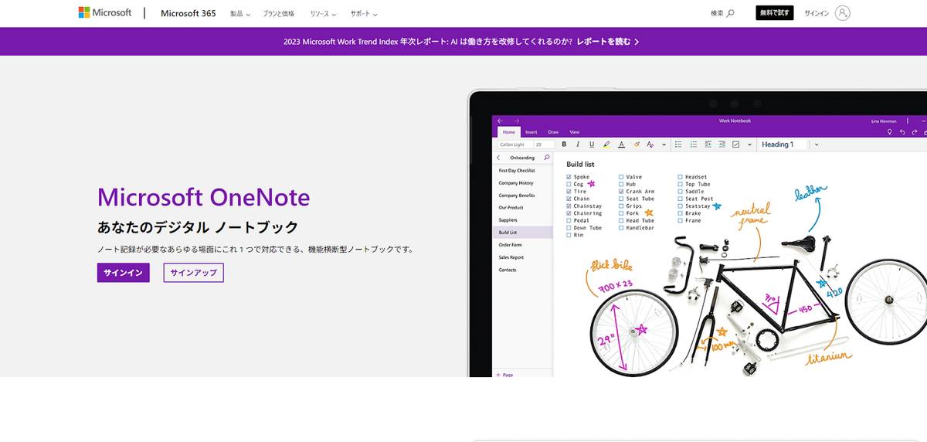This screenshot has width=927, height=442.
Task: Click the レポートを読む banner link
Action: [608, 42]
